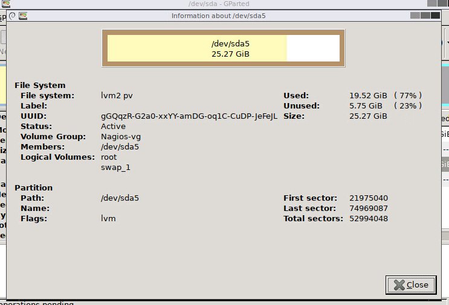The width and height of the screenshot is (449, 305).
Task: Click the Close button
Action: point(410,285)
